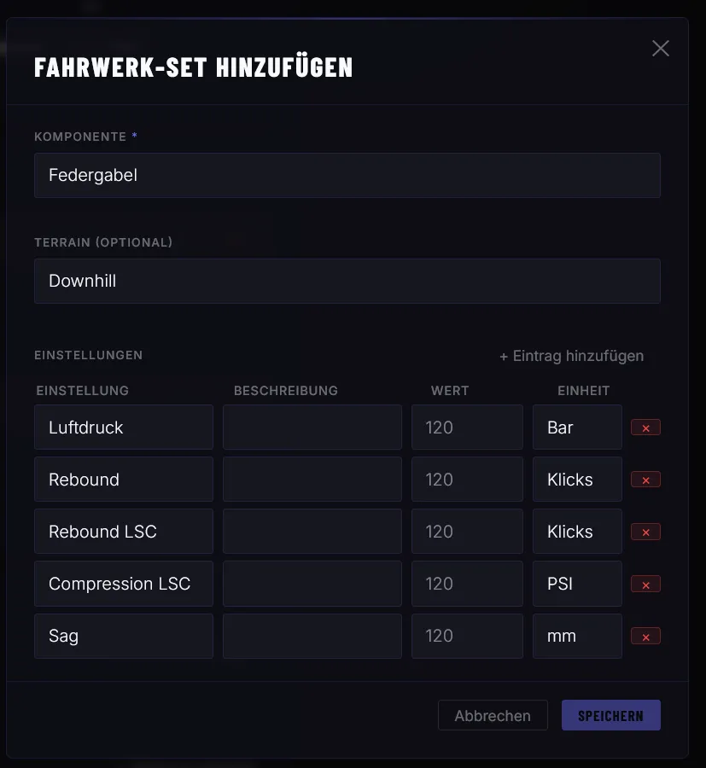The width and height of the screenshot is (706, 768).
Task: Edit the Einheit field showing Bar
Action: click(577, 427)
